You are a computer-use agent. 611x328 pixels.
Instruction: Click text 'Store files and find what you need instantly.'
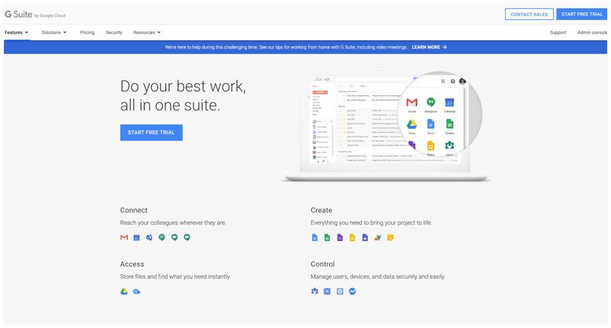[175, 277]
